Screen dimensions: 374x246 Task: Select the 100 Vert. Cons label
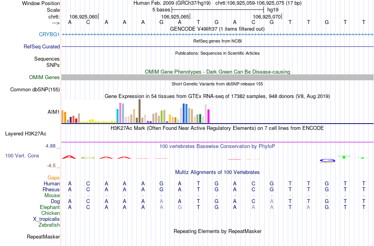[x=22, y=155]
